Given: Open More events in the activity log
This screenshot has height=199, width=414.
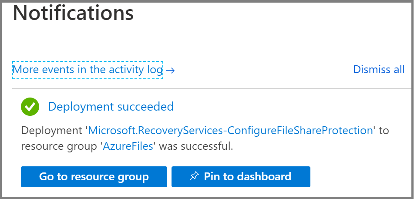Looking at the screenshot, I should click(x=88, y=70).
